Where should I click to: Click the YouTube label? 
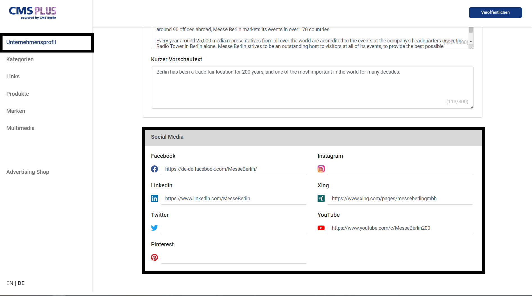click(x=329, y=215)
